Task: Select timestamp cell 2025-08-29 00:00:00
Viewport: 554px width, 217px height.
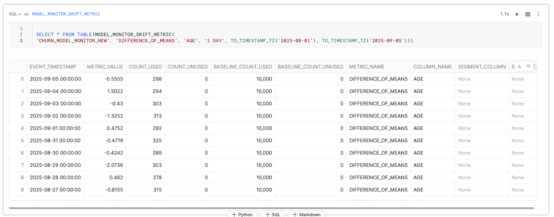Action: [55, 165]
